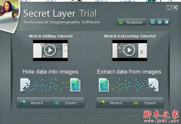Viewport: 181px width, 124px height.
Task: Close the Secret Layer window
Action: [x=175, y=8]
